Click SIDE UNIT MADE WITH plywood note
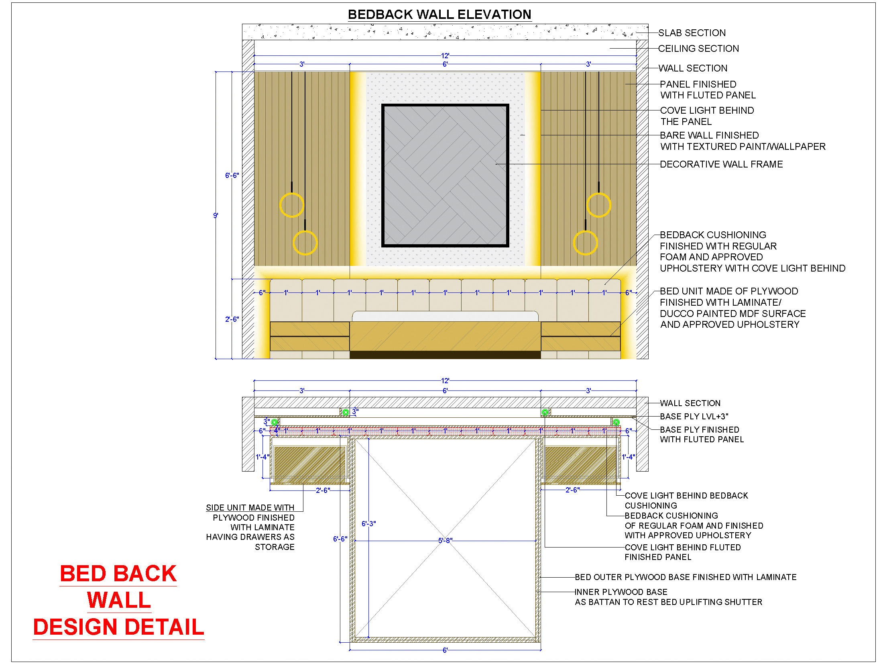 [250, 527]
